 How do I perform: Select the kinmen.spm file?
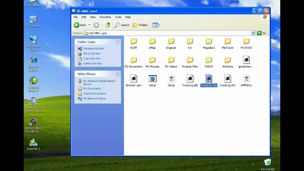pyautogui.click(x=133, y=81)
